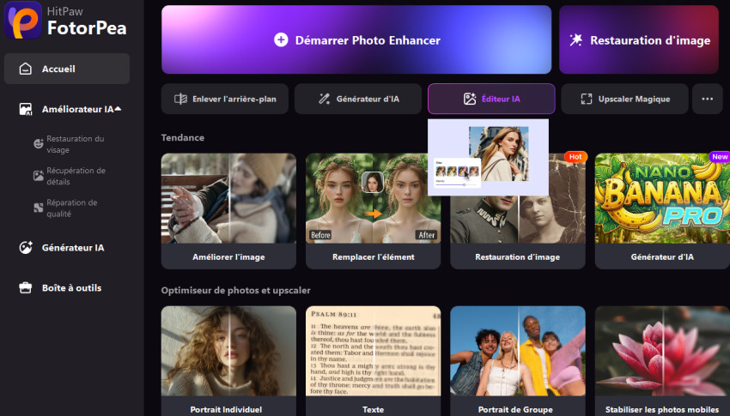Open Accueil home in sidebar
The width and height of the screenshot is (730, 416).
[67, 69]
